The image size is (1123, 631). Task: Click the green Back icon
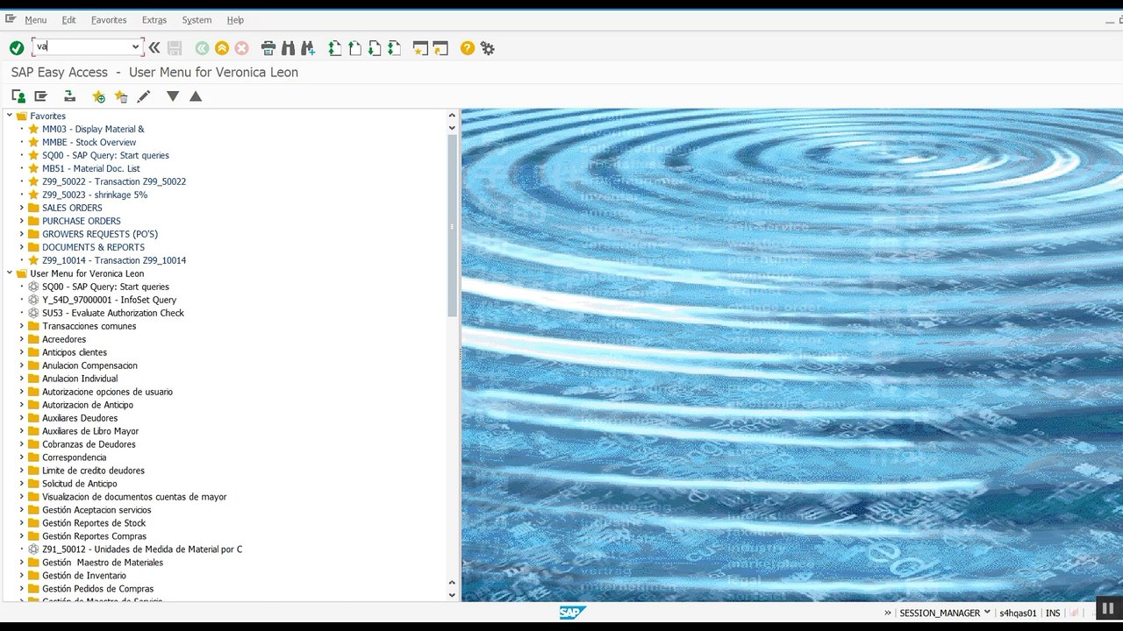(x=203, y=48)
